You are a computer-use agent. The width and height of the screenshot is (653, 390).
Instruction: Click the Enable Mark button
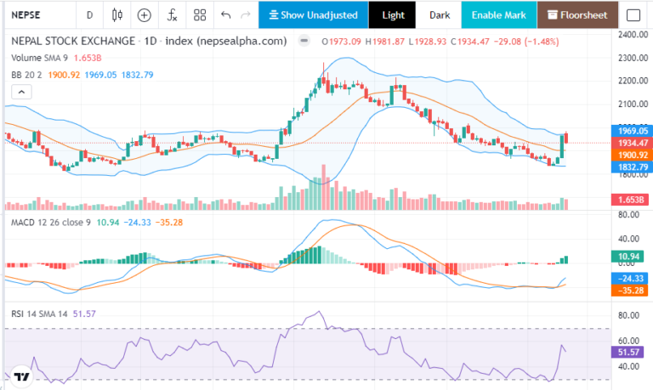point(499,15)
